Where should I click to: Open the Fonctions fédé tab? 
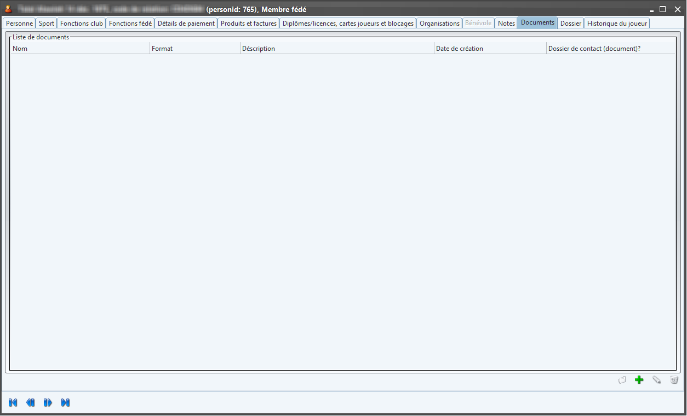[130, 24]
